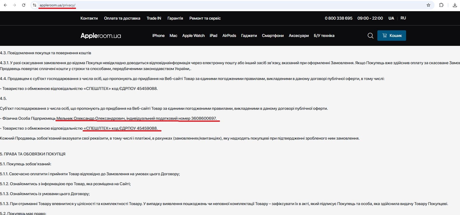Open Оплата та доставка page
Viewport: 460px width, 215px height.
122,18
